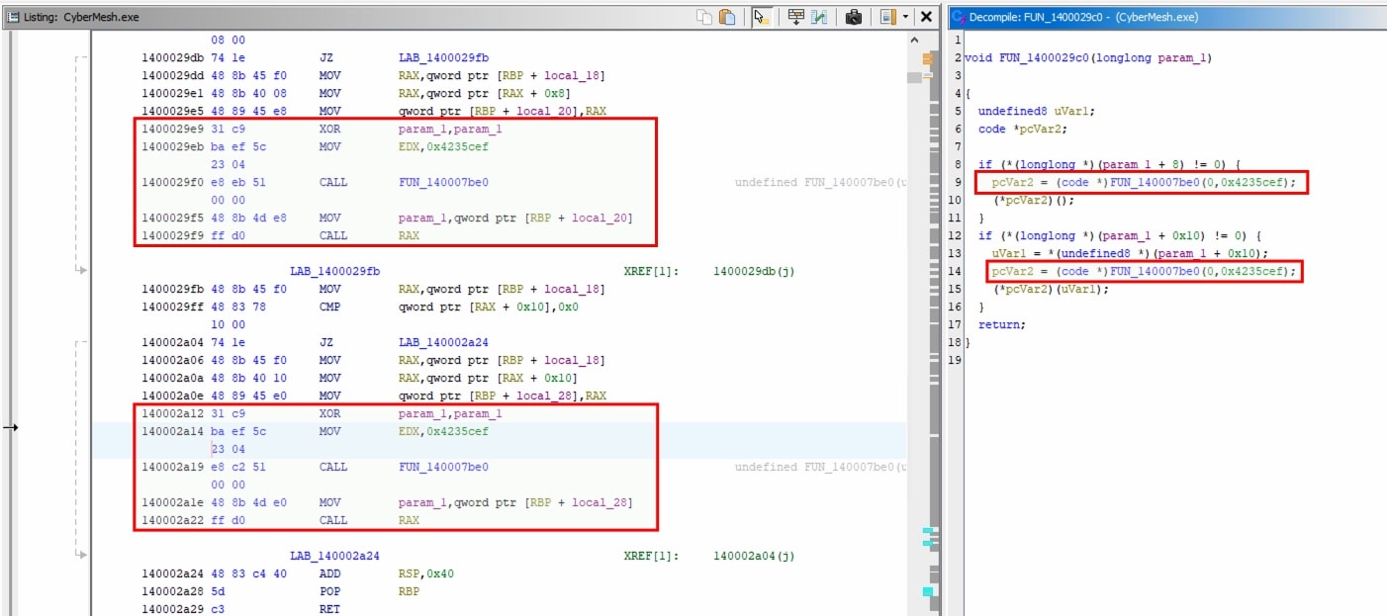Close the Listing panel with X
Viewport: 1387px width, 616px height.
coord(926,17)
